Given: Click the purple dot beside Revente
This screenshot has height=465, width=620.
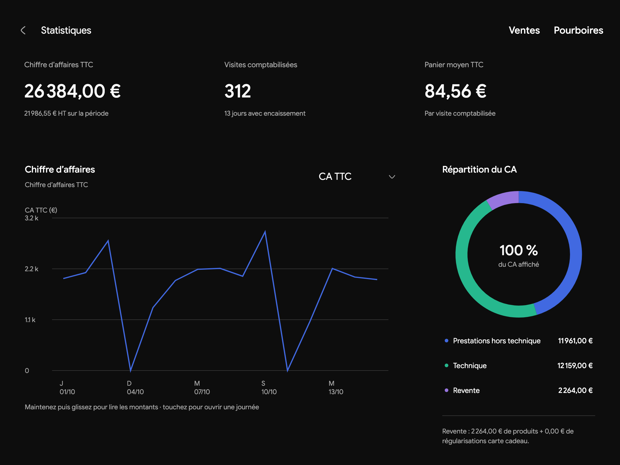Looking at the screenshot, I should click(446, 390).
